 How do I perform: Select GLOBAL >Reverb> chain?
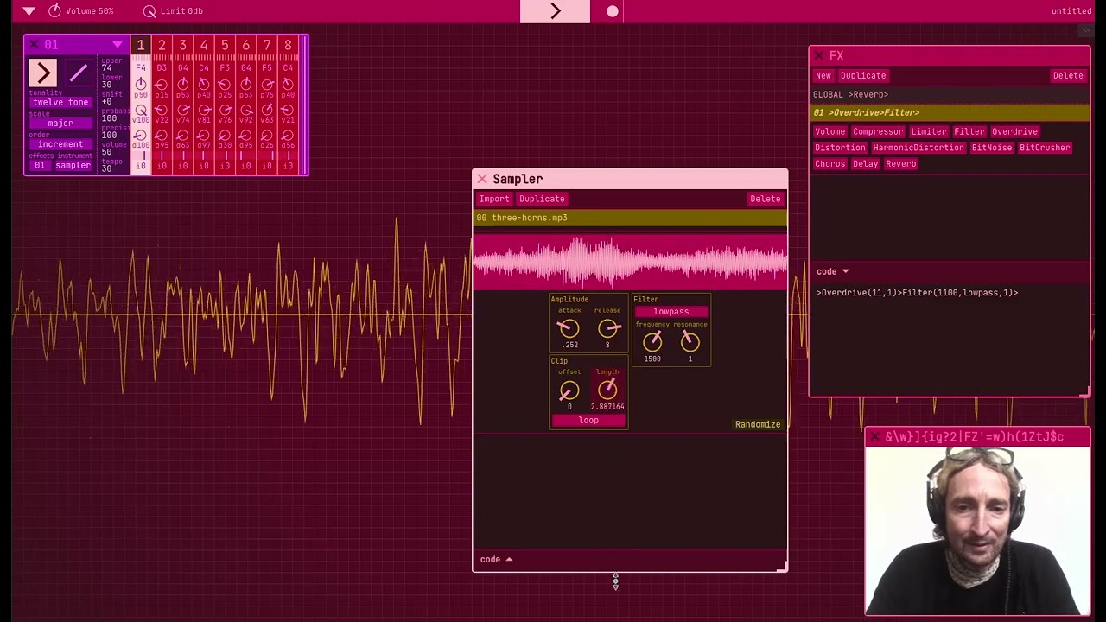[950, 94]
